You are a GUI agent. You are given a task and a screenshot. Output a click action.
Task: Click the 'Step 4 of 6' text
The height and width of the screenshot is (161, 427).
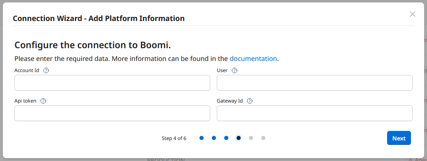click(x=174, y=138)
